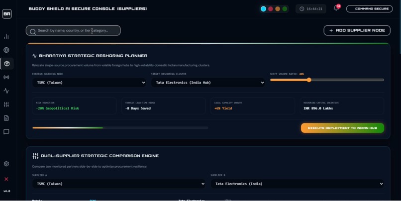Image resolution: width=401 pixels, height=201 pixels.
Task: Click the clock icon beside the time
Action: click(x=302, y=8)
